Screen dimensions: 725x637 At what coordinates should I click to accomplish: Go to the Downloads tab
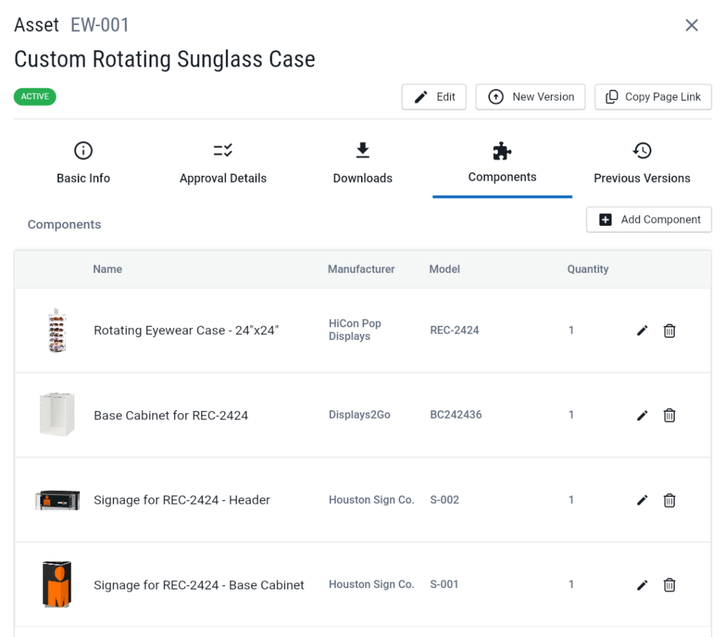362,163
